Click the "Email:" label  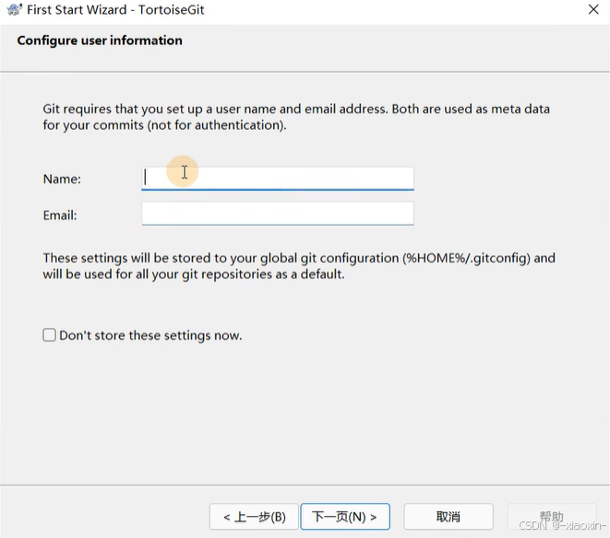60,216
